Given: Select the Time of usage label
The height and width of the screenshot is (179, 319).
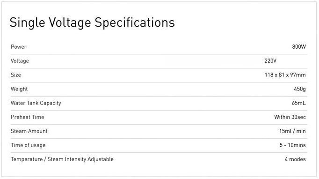Looking at the screenshot, I should pyautogui.click(x=28, y=145).
